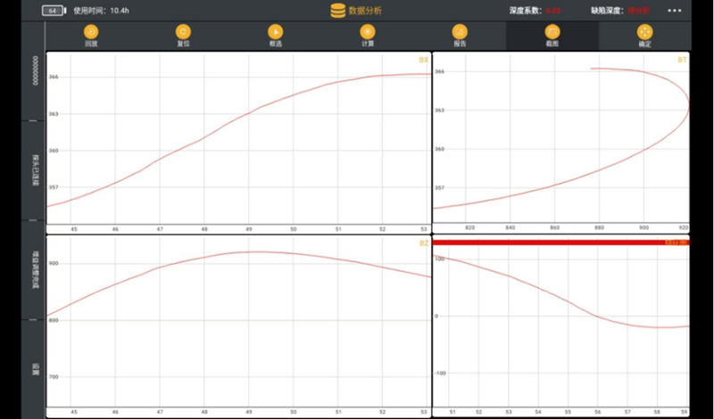Click the battery level indicator
Screen dimensions: 714x419
[x=54, y=11]
